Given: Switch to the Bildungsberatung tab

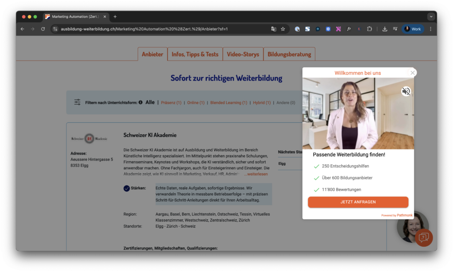Looking at the screenshot, I should pos(289,54).
